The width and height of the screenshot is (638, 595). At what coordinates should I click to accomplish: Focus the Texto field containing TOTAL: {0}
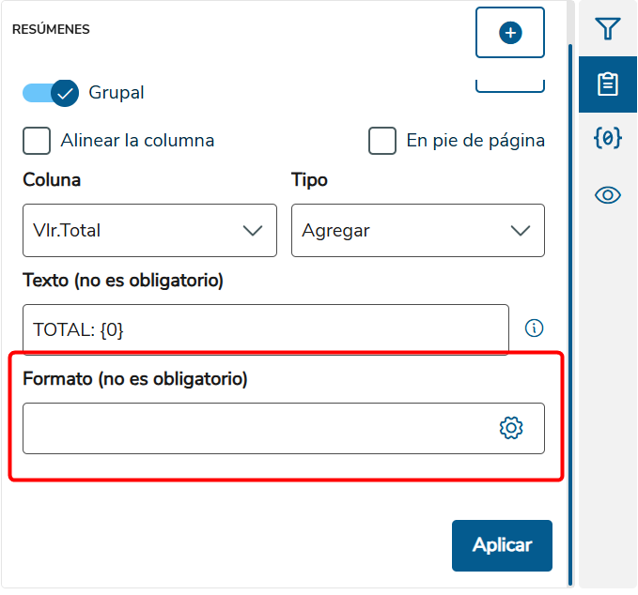click(x=266, y=329)
